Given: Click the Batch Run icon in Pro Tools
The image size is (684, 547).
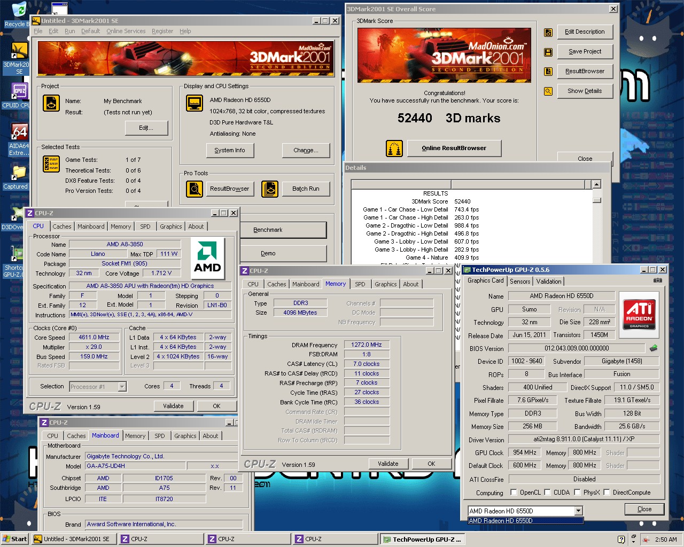Looking at the screenshot, I should [x=270, y=189].
